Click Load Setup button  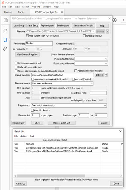(x=19, y=25)
